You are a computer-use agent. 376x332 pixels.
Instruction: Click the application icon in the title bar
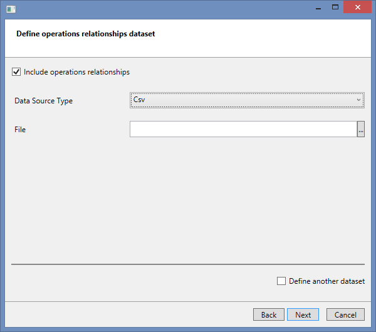[x=11, y=9]
